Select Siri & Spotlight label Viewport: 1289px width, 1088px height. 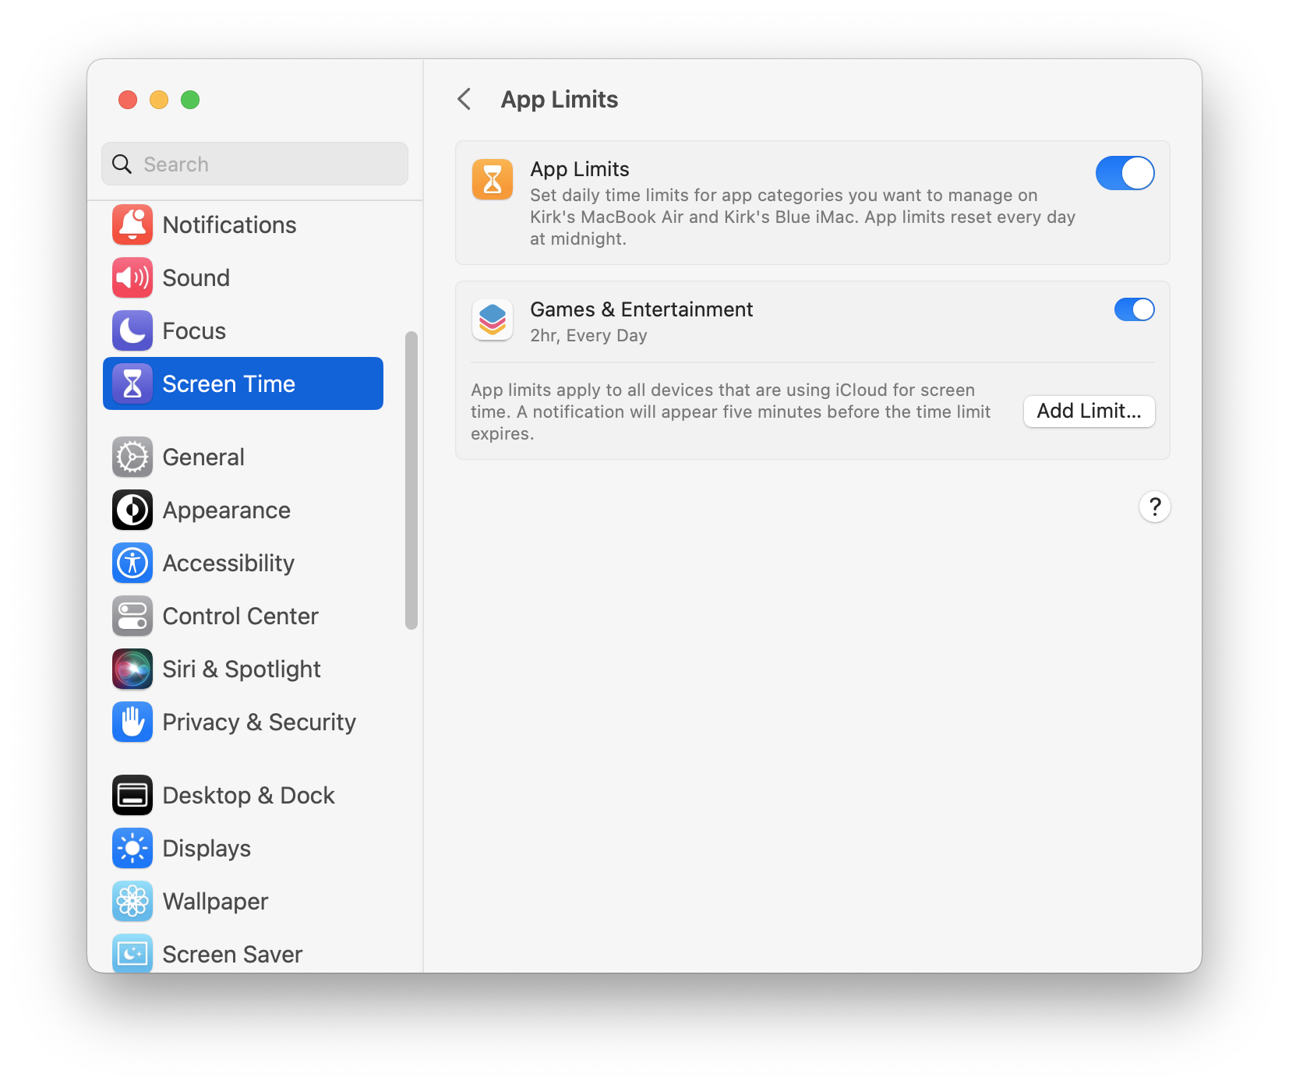242,669
